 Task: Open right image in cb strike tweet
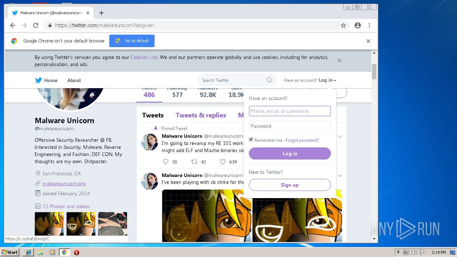coord(297,216)
